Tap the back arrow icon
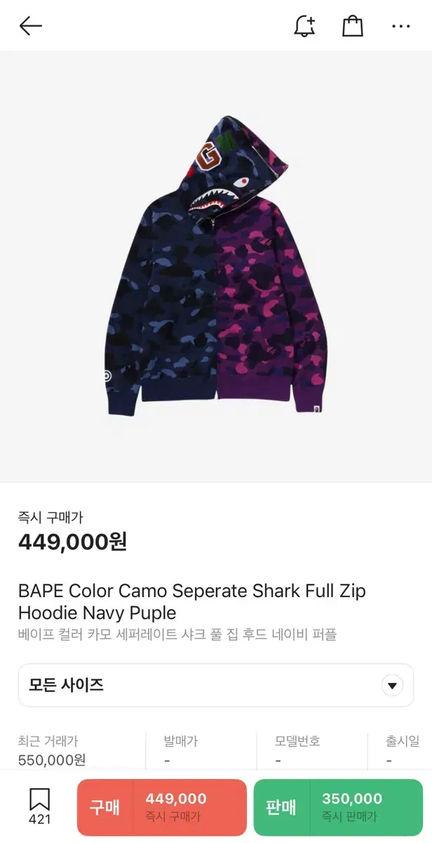 pyautogui.click(x=31, y=27)
